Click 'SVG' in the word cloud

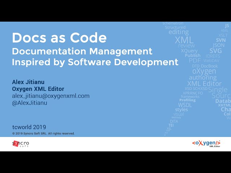click(x=216, y=51)
